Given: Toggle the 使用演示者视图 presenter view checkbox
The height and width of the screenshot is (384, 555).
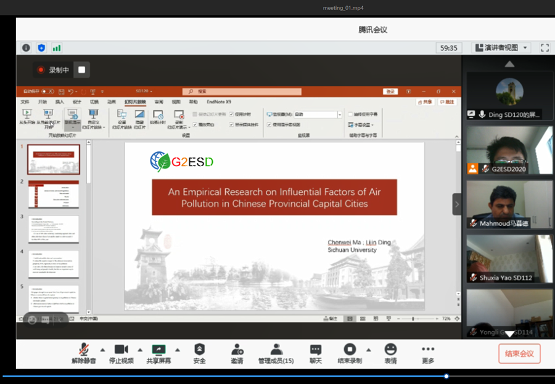Looking at the screenshot, I should tap(269, 125).
